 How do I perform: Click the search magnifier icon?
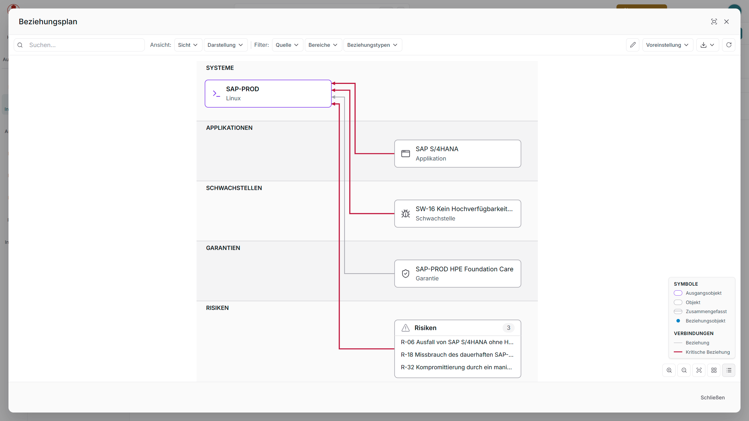[20, 45]
